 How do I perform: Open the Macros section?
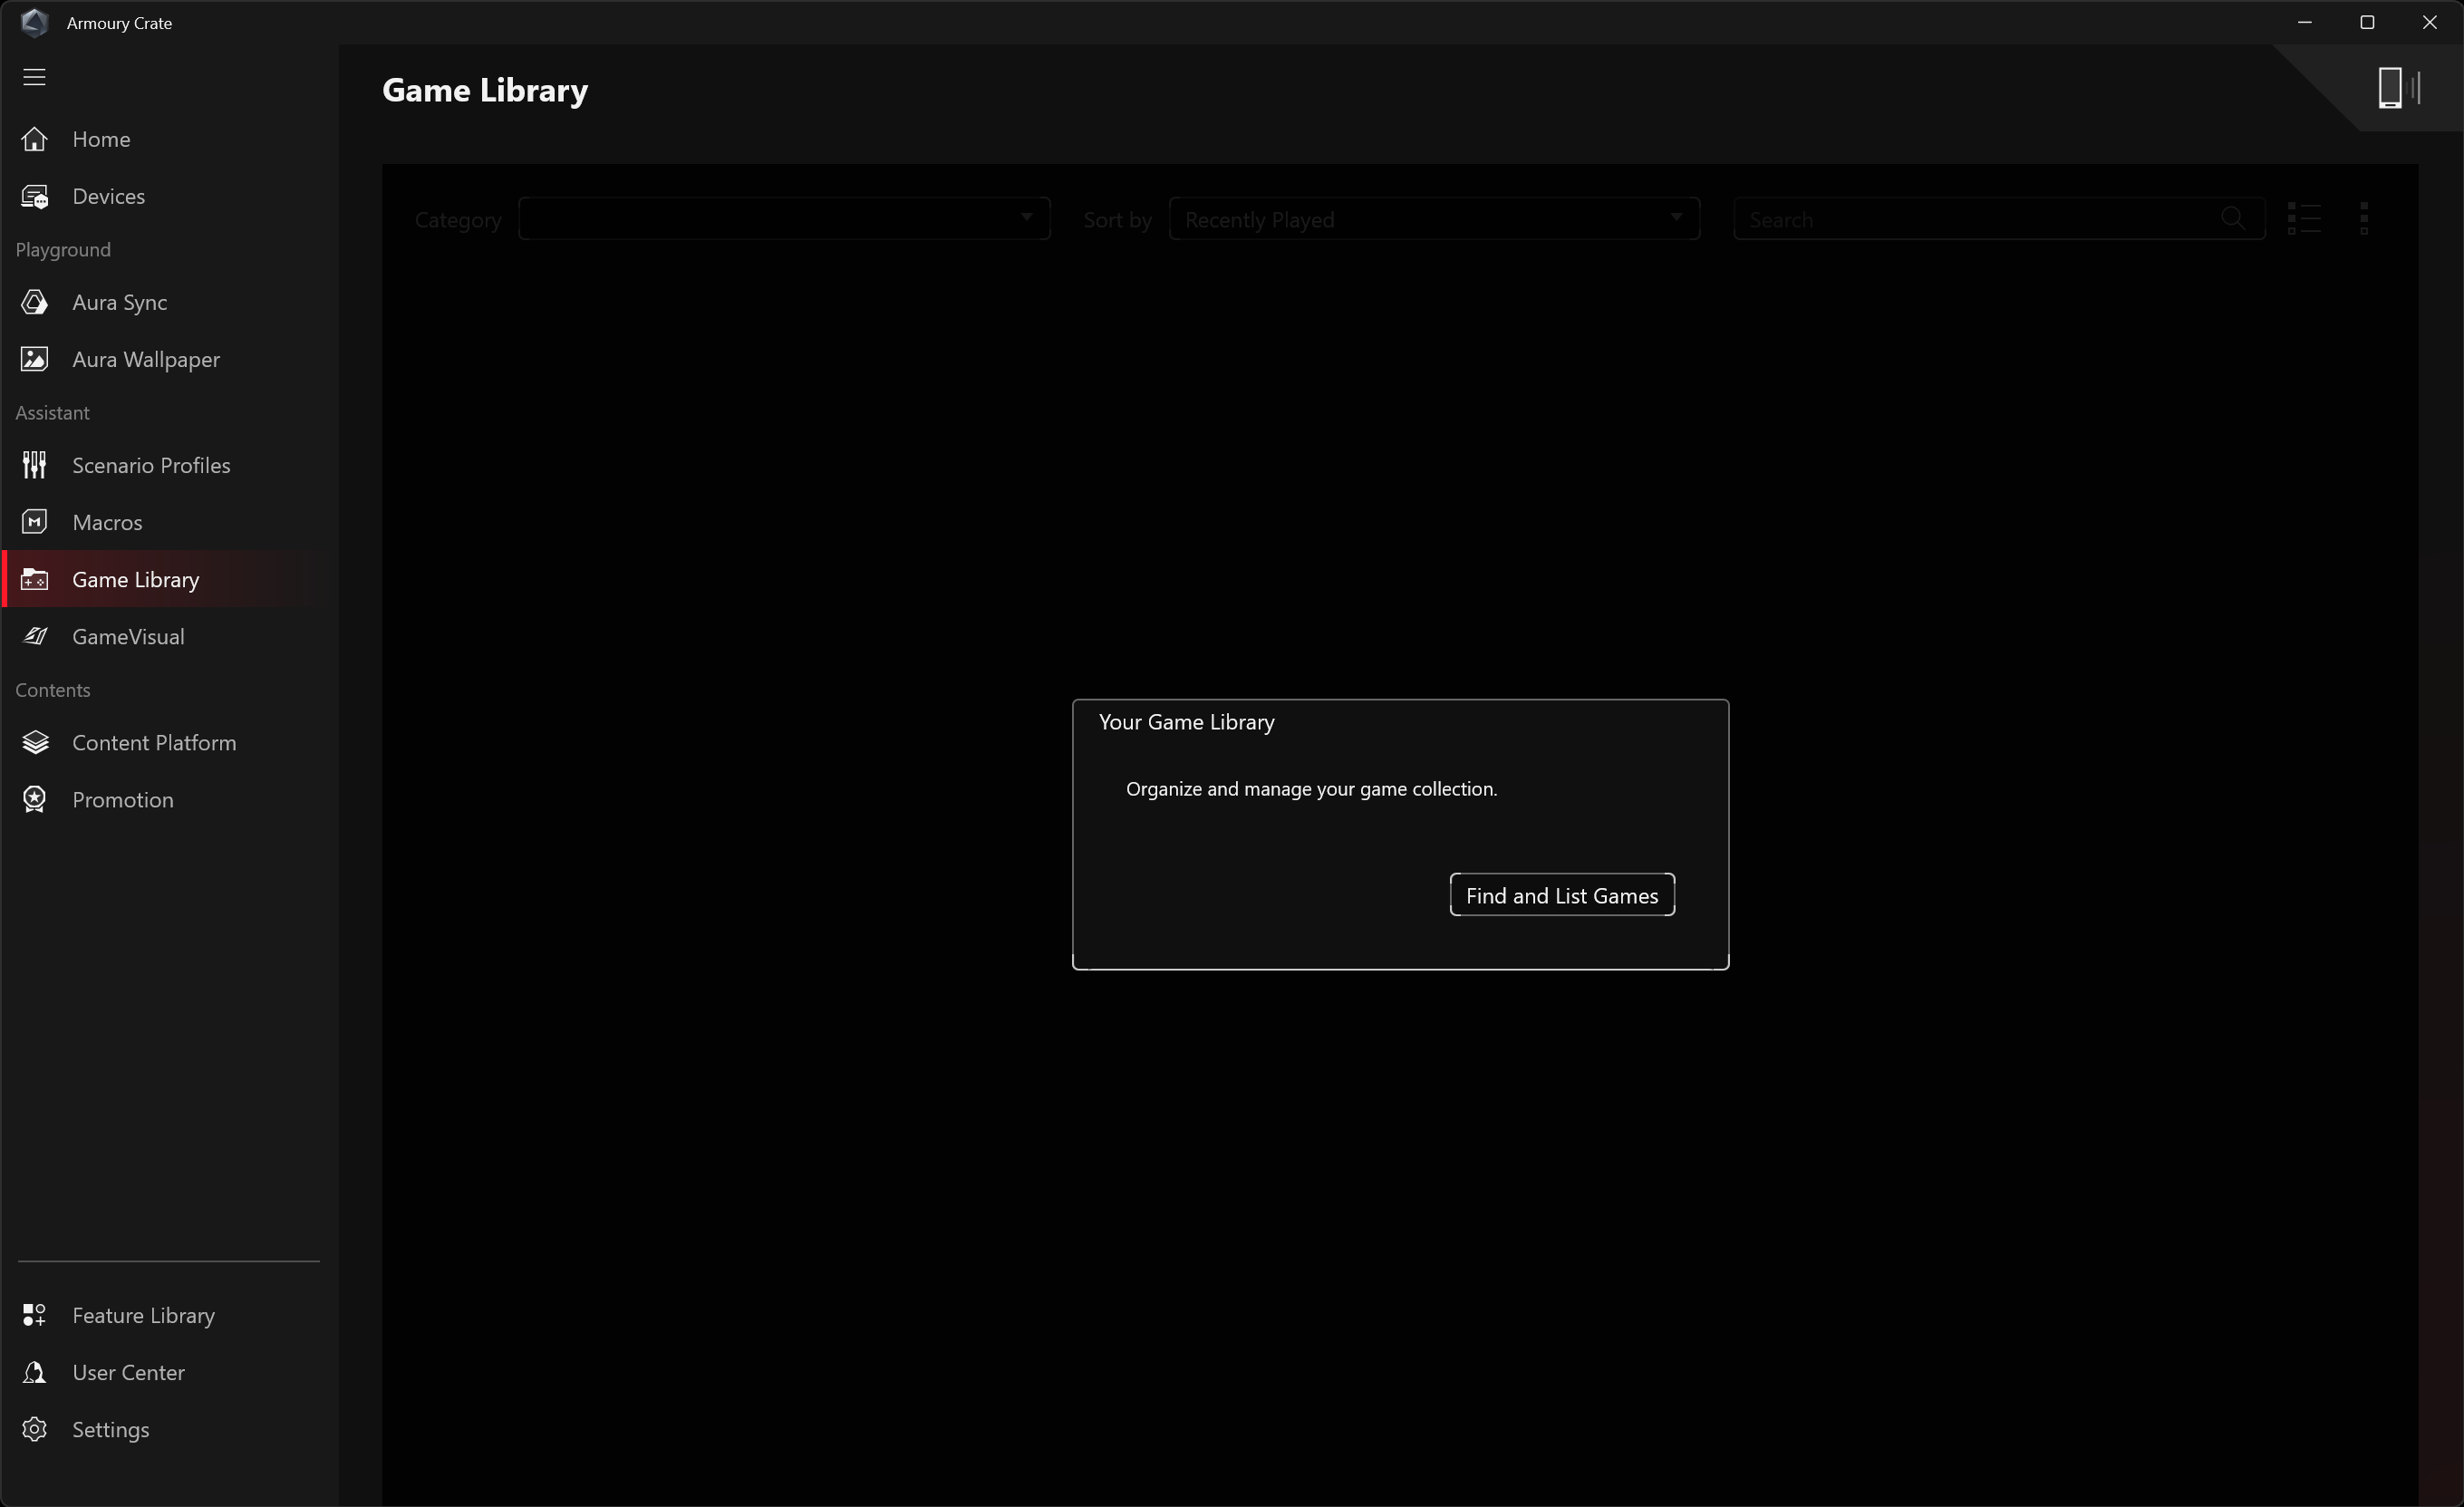[106, 522]
